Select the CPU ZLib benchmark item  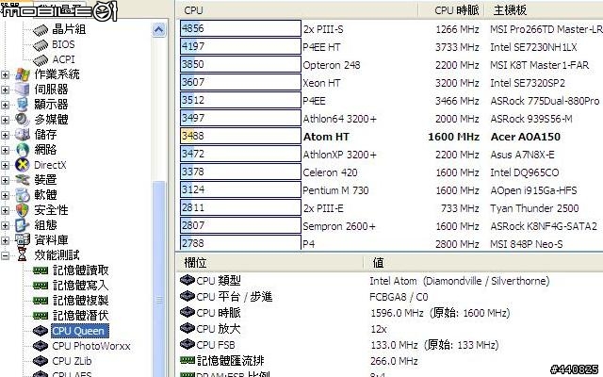click(x=73, y=361)
